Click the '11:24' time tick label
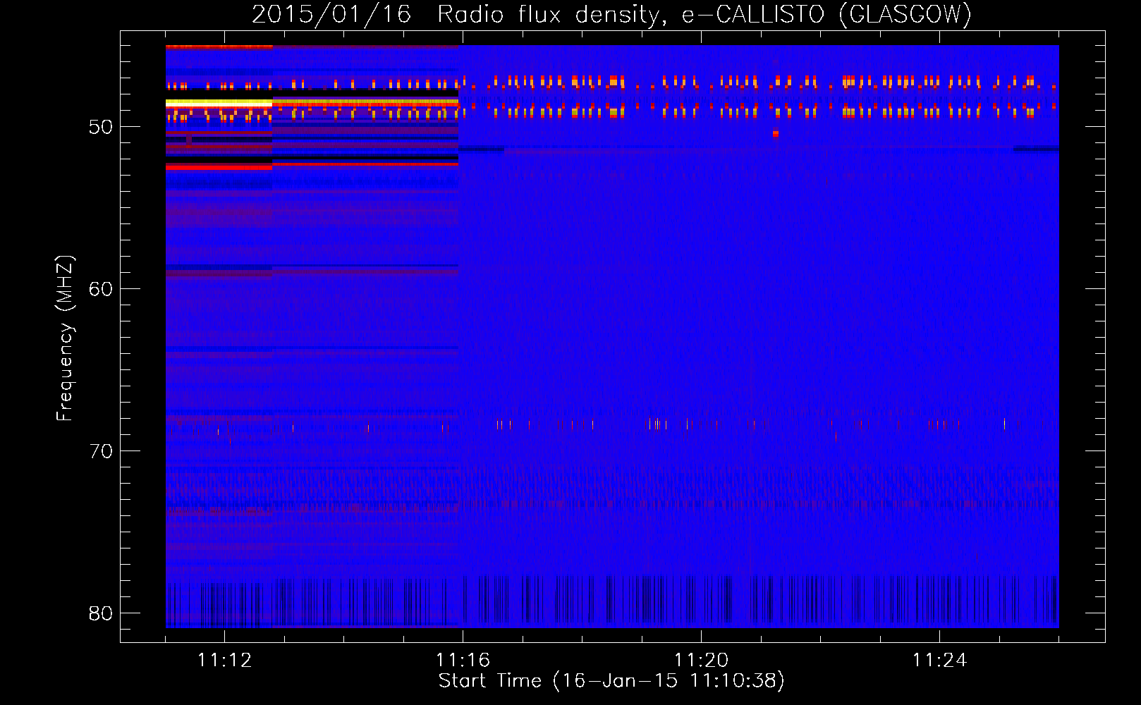Viewport: 1141px width, 705px height. [939, 661]
